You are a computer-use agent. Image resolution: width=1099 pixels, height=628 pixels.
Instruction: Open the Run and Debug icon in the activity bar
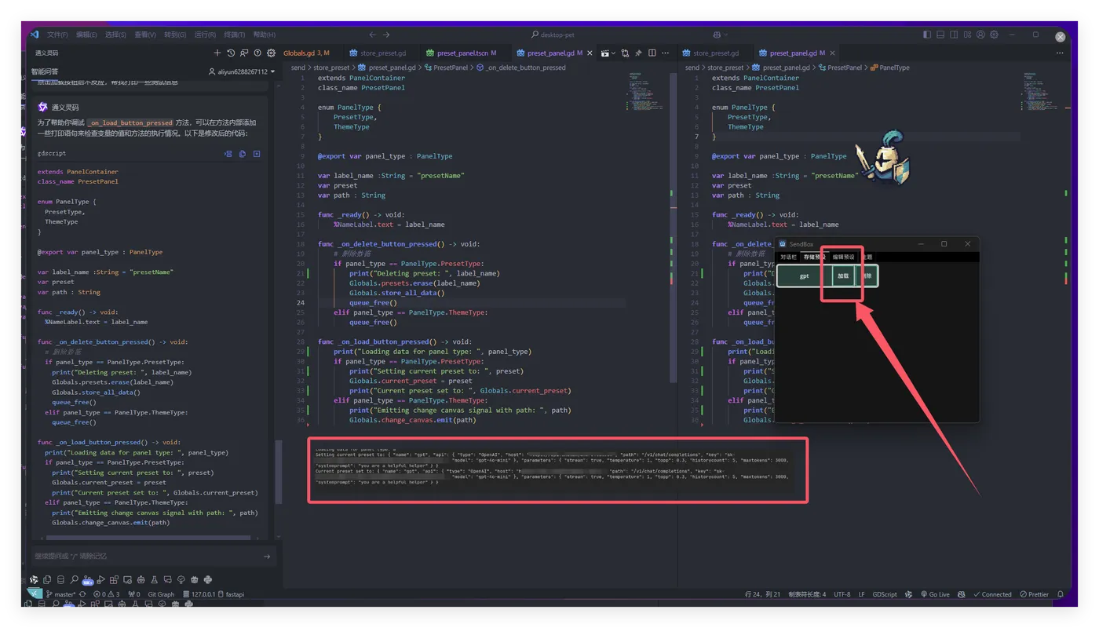100,580
